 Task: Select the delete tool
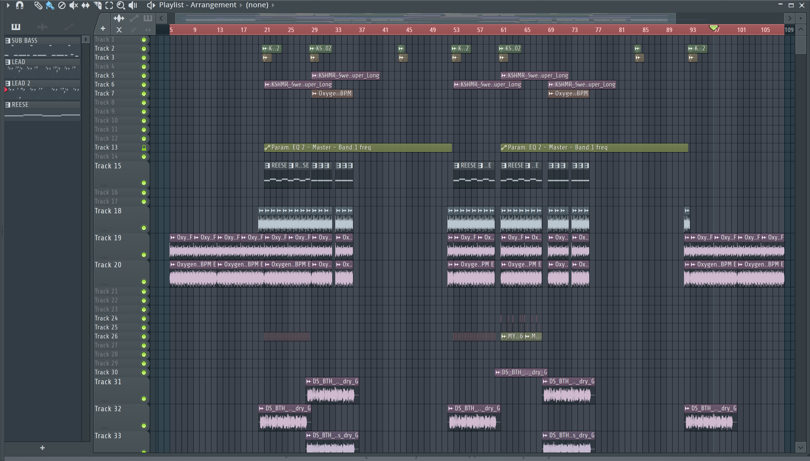coord(62,5)
